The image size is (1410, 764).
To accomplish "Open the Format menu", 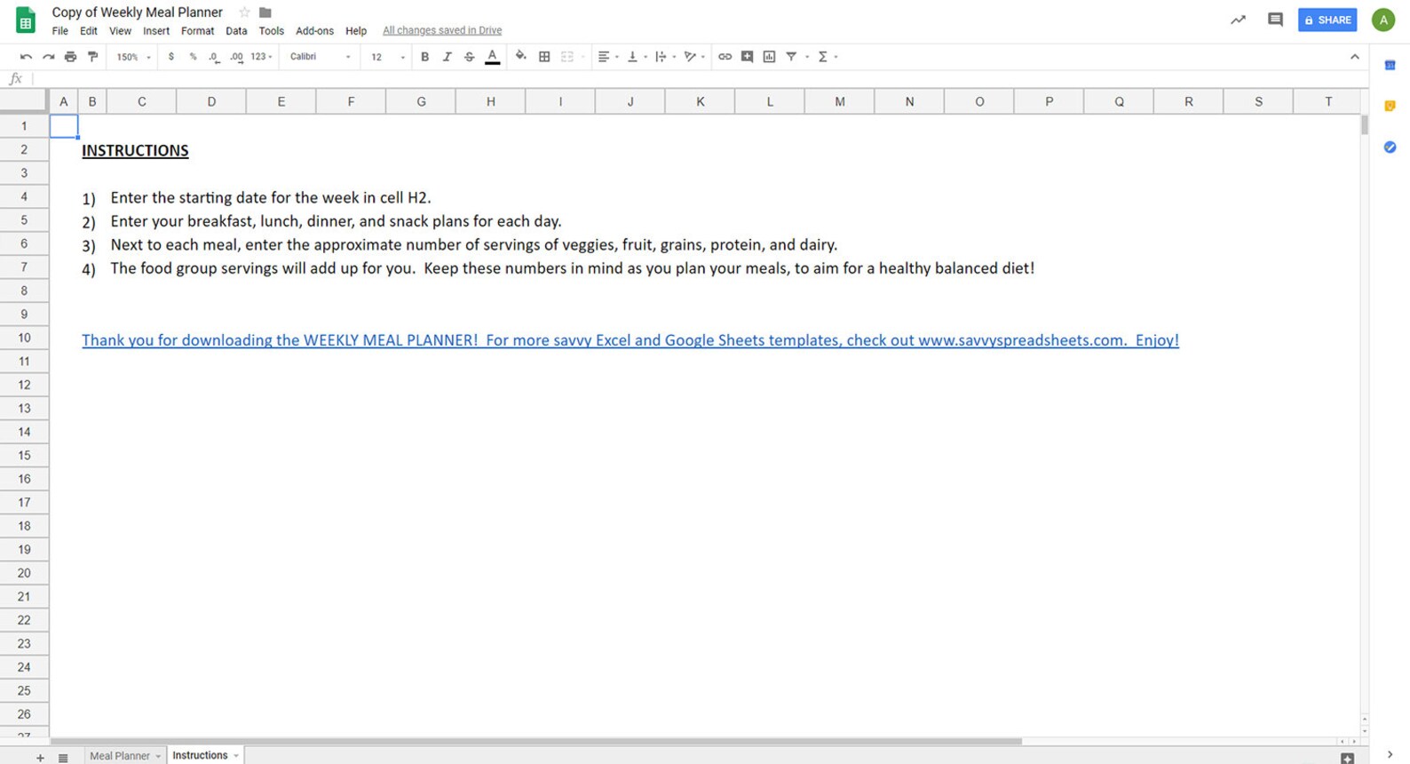I will click(197, 31).
